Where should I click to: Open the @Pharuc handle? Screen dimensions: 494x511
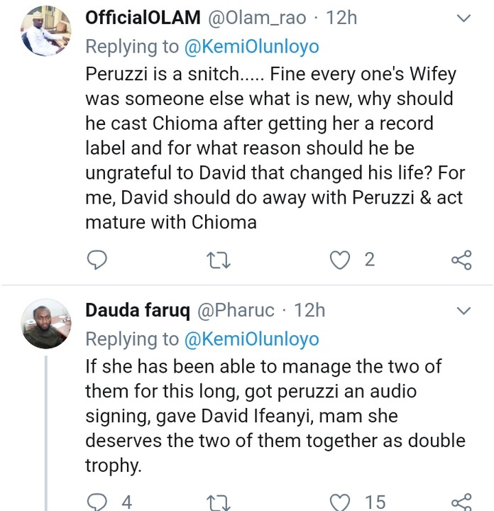[x=236, y=310]
